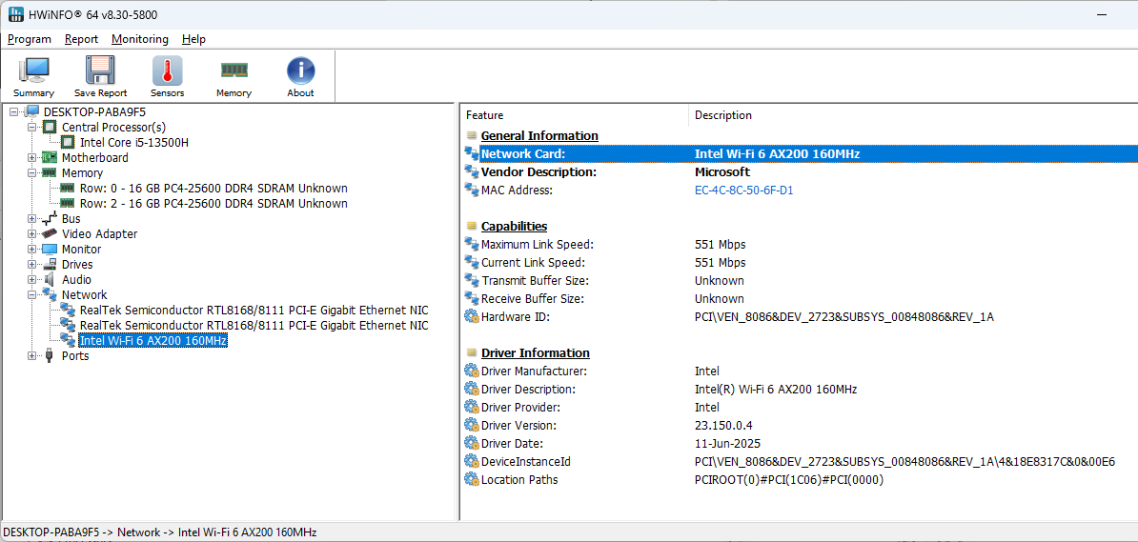Open the Monitoring menu
Image resolution: width=1138 pixels, height=542 pixels.
[140, 39]
